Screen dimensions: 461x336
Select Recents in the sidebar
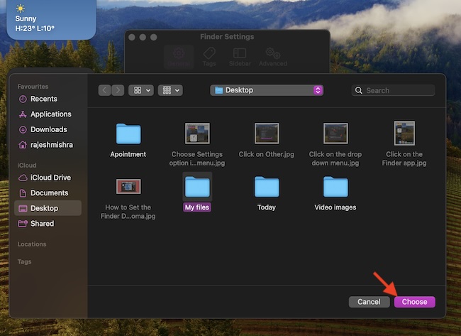pos(43,99)
